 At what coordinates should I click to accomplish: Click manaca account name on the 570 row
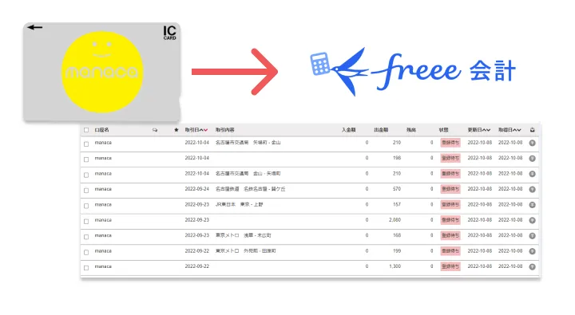tap(103, 189)
